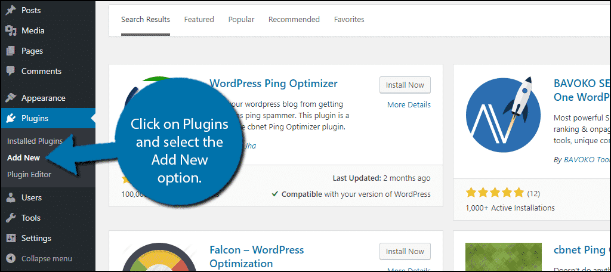611x272 pixels.
Task: Install the WordPress Ping Optimizer plugin
Action: [405, 85]
